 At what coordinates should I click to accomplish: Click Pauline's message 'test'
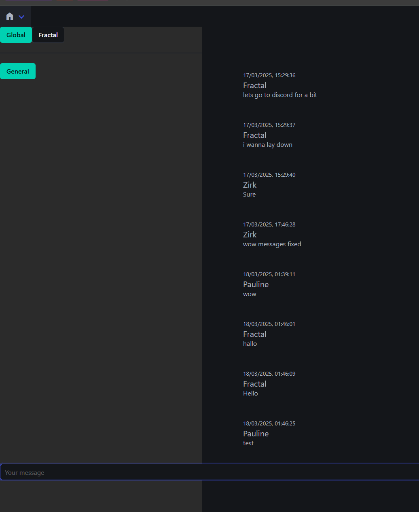248,443
